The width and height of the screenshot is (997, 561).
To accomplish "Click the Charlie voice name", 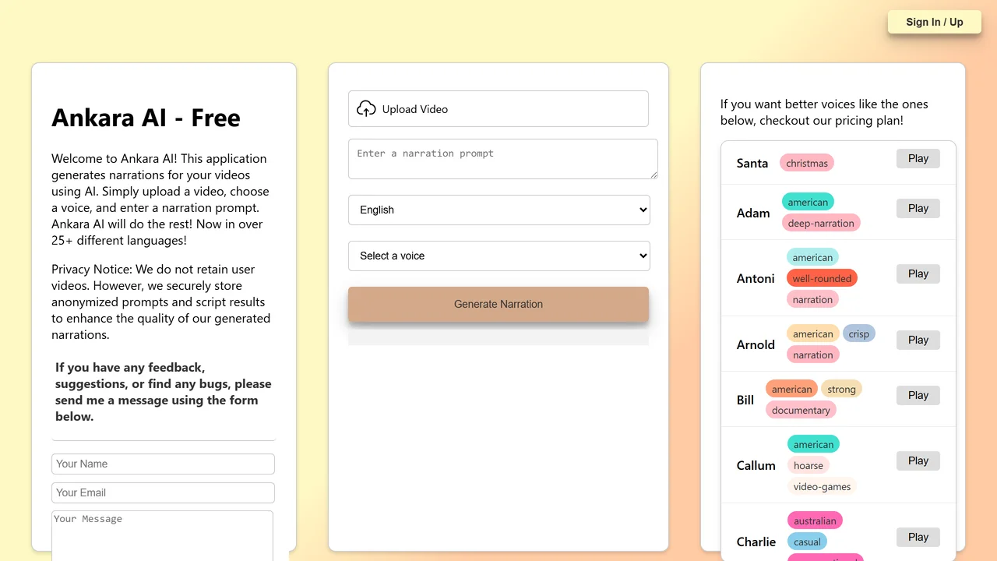I will pyautogui.click(x=756, y=542).
